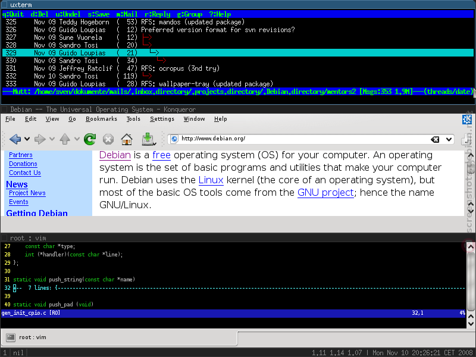
Task: Open the File menu in Konqueror
Action: click(10, 119)
